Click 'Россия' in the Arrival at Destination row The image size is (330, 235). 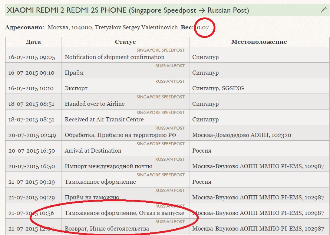202,151
